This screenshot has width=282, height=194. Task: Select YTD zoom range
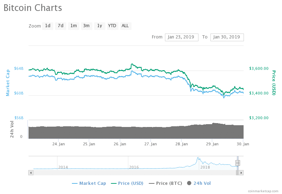112,26
